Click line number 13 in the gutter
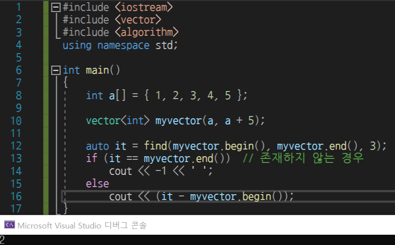395x245 pixels. pos(16,158)
